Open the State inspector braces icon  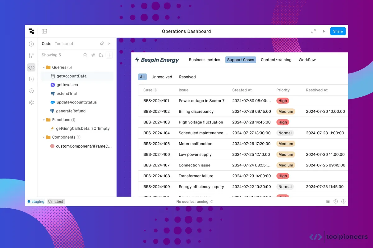pos(31,79)
